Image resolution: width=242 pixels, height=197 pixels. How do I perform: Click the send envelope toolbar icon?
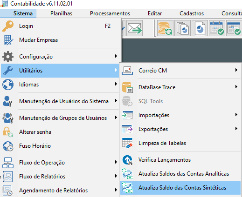point(135,28)
